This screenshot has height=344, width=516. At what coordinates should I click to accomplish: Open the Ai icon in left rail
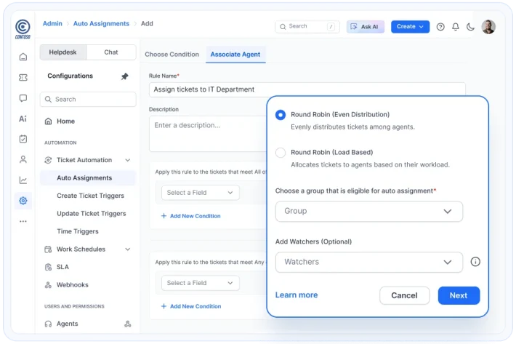tap(23, 119)
